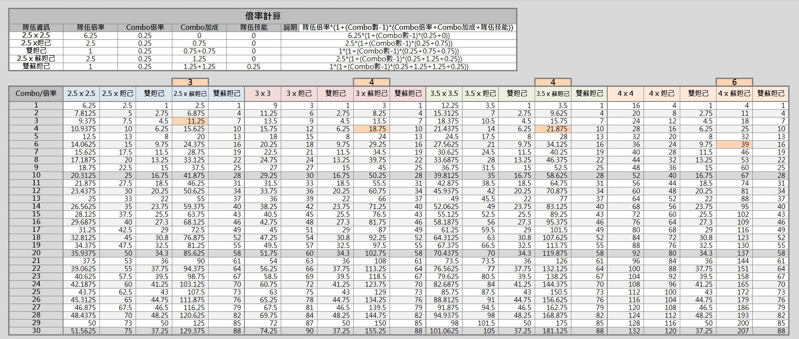Click the 3.5 x 3.5 column header
The image size is (799, 339).
[x=444, y=93]
